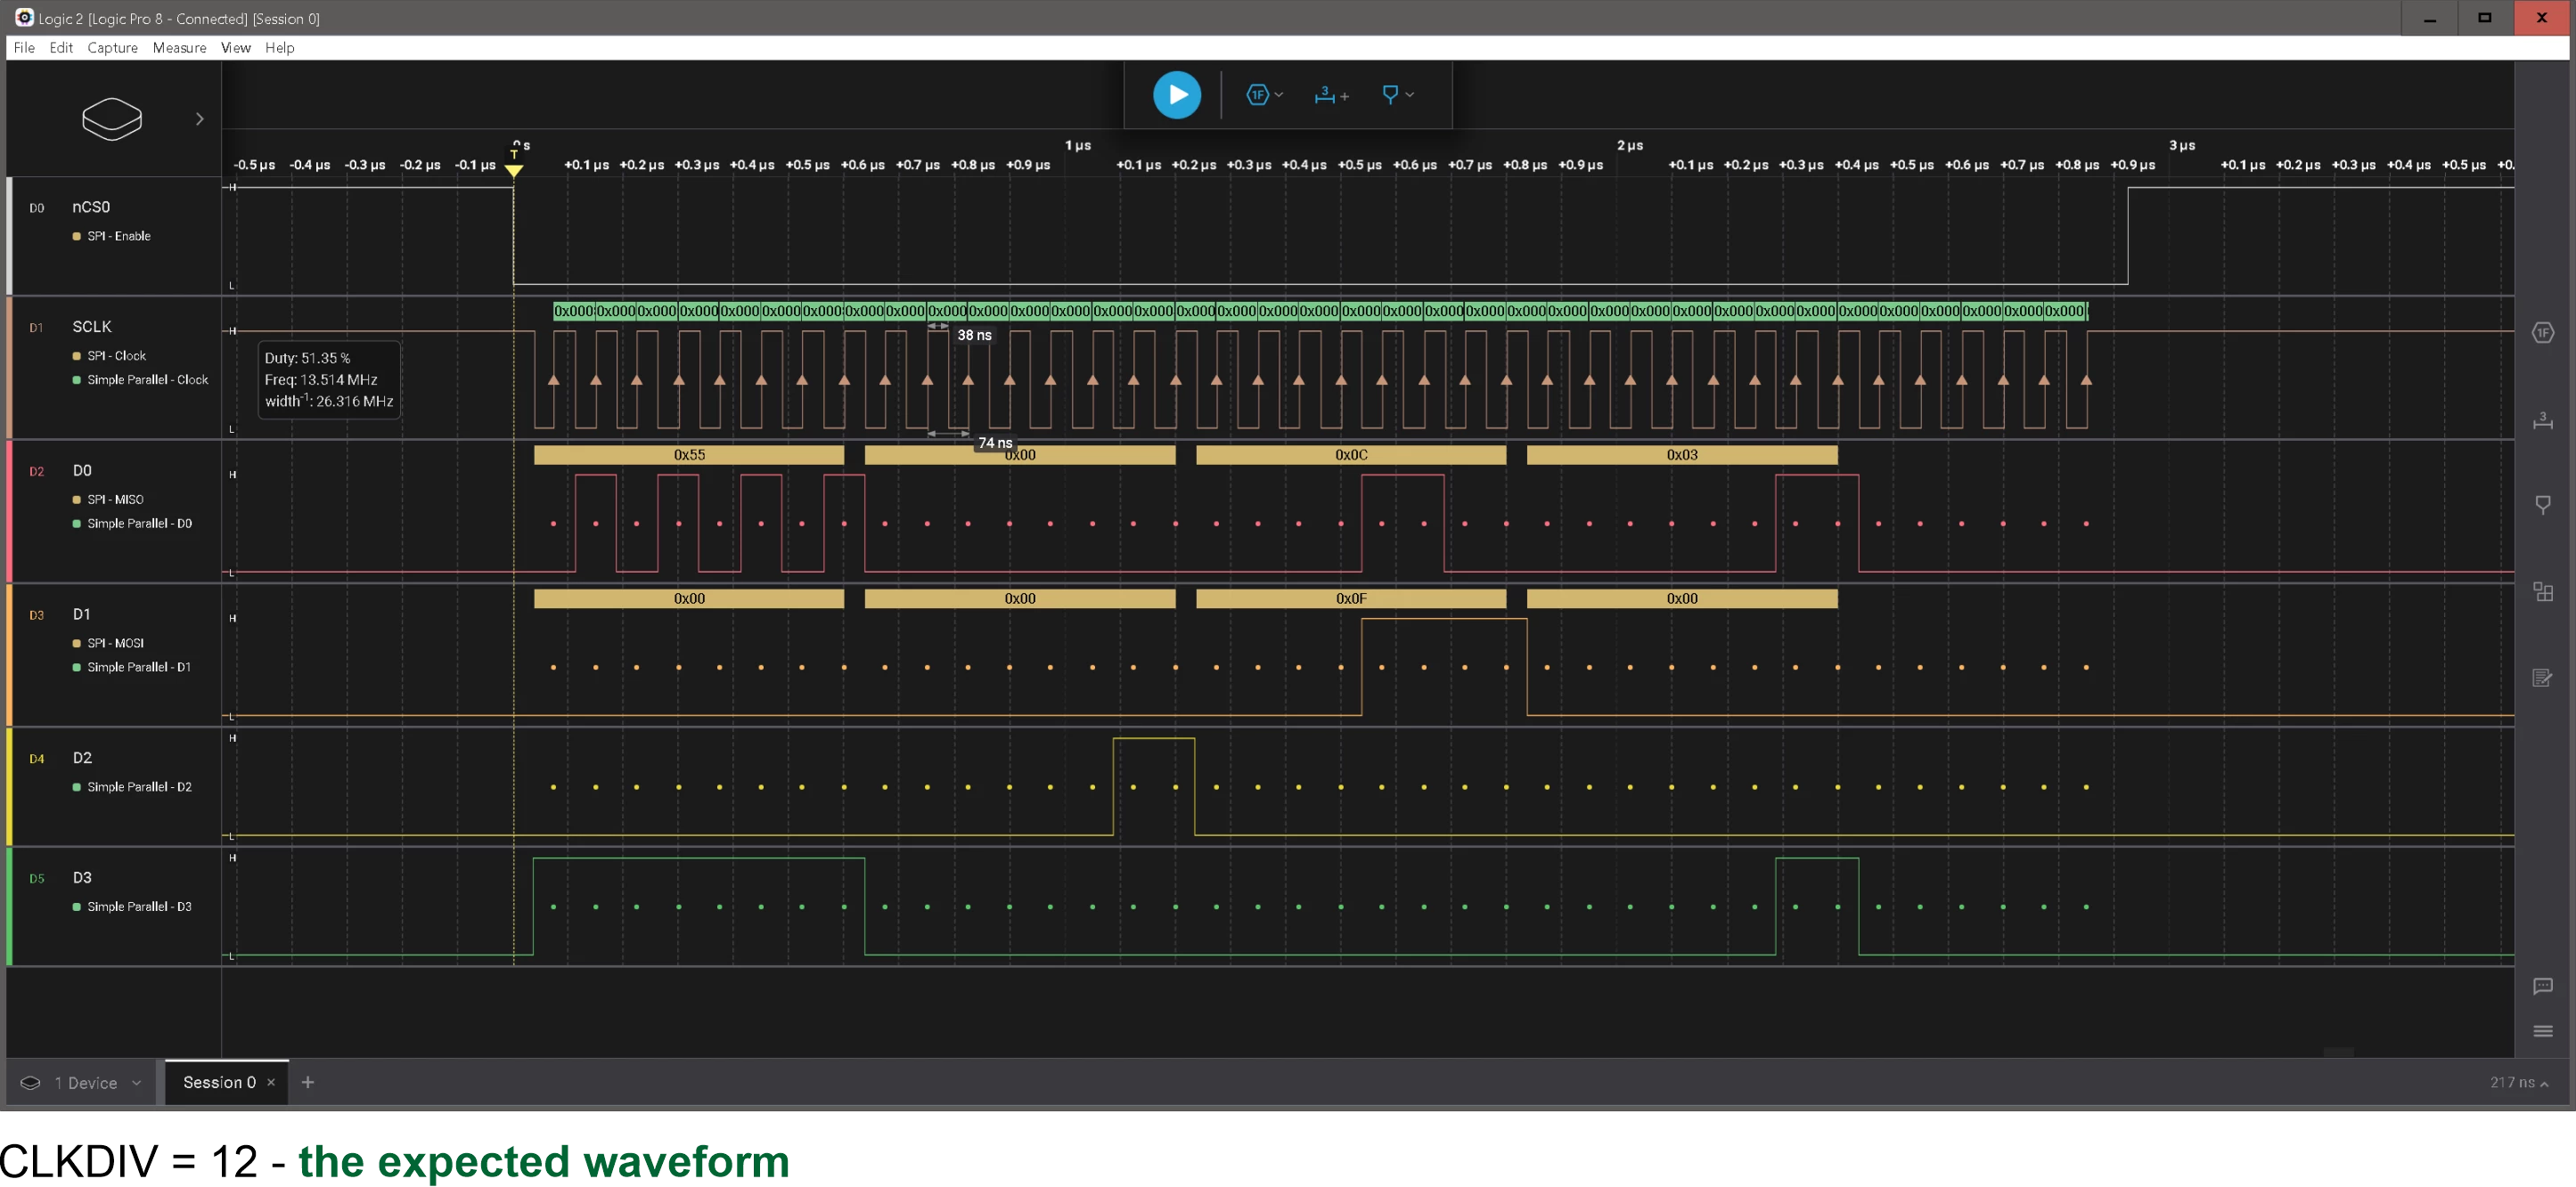The height and width of the screenshot is (1187, 2576).
Task: Click the 1 µs timeline ruler label
Action: point(1078,146)
